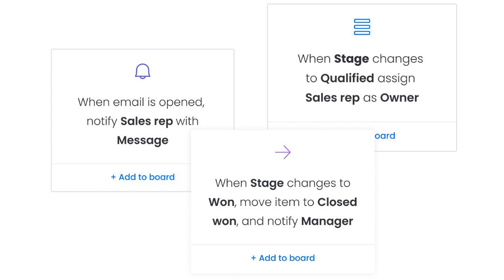Select the Stage field in the Won recipe
The image size is (504, 280).
pyautogui.click(x=267, y=183)
